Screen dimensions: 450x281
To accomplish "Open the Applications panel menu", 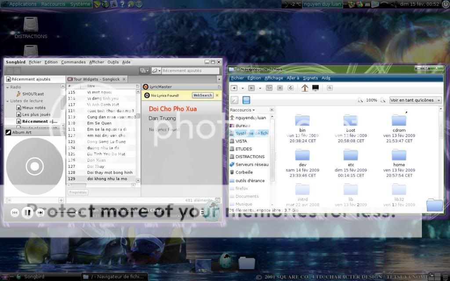I will 23,4.
